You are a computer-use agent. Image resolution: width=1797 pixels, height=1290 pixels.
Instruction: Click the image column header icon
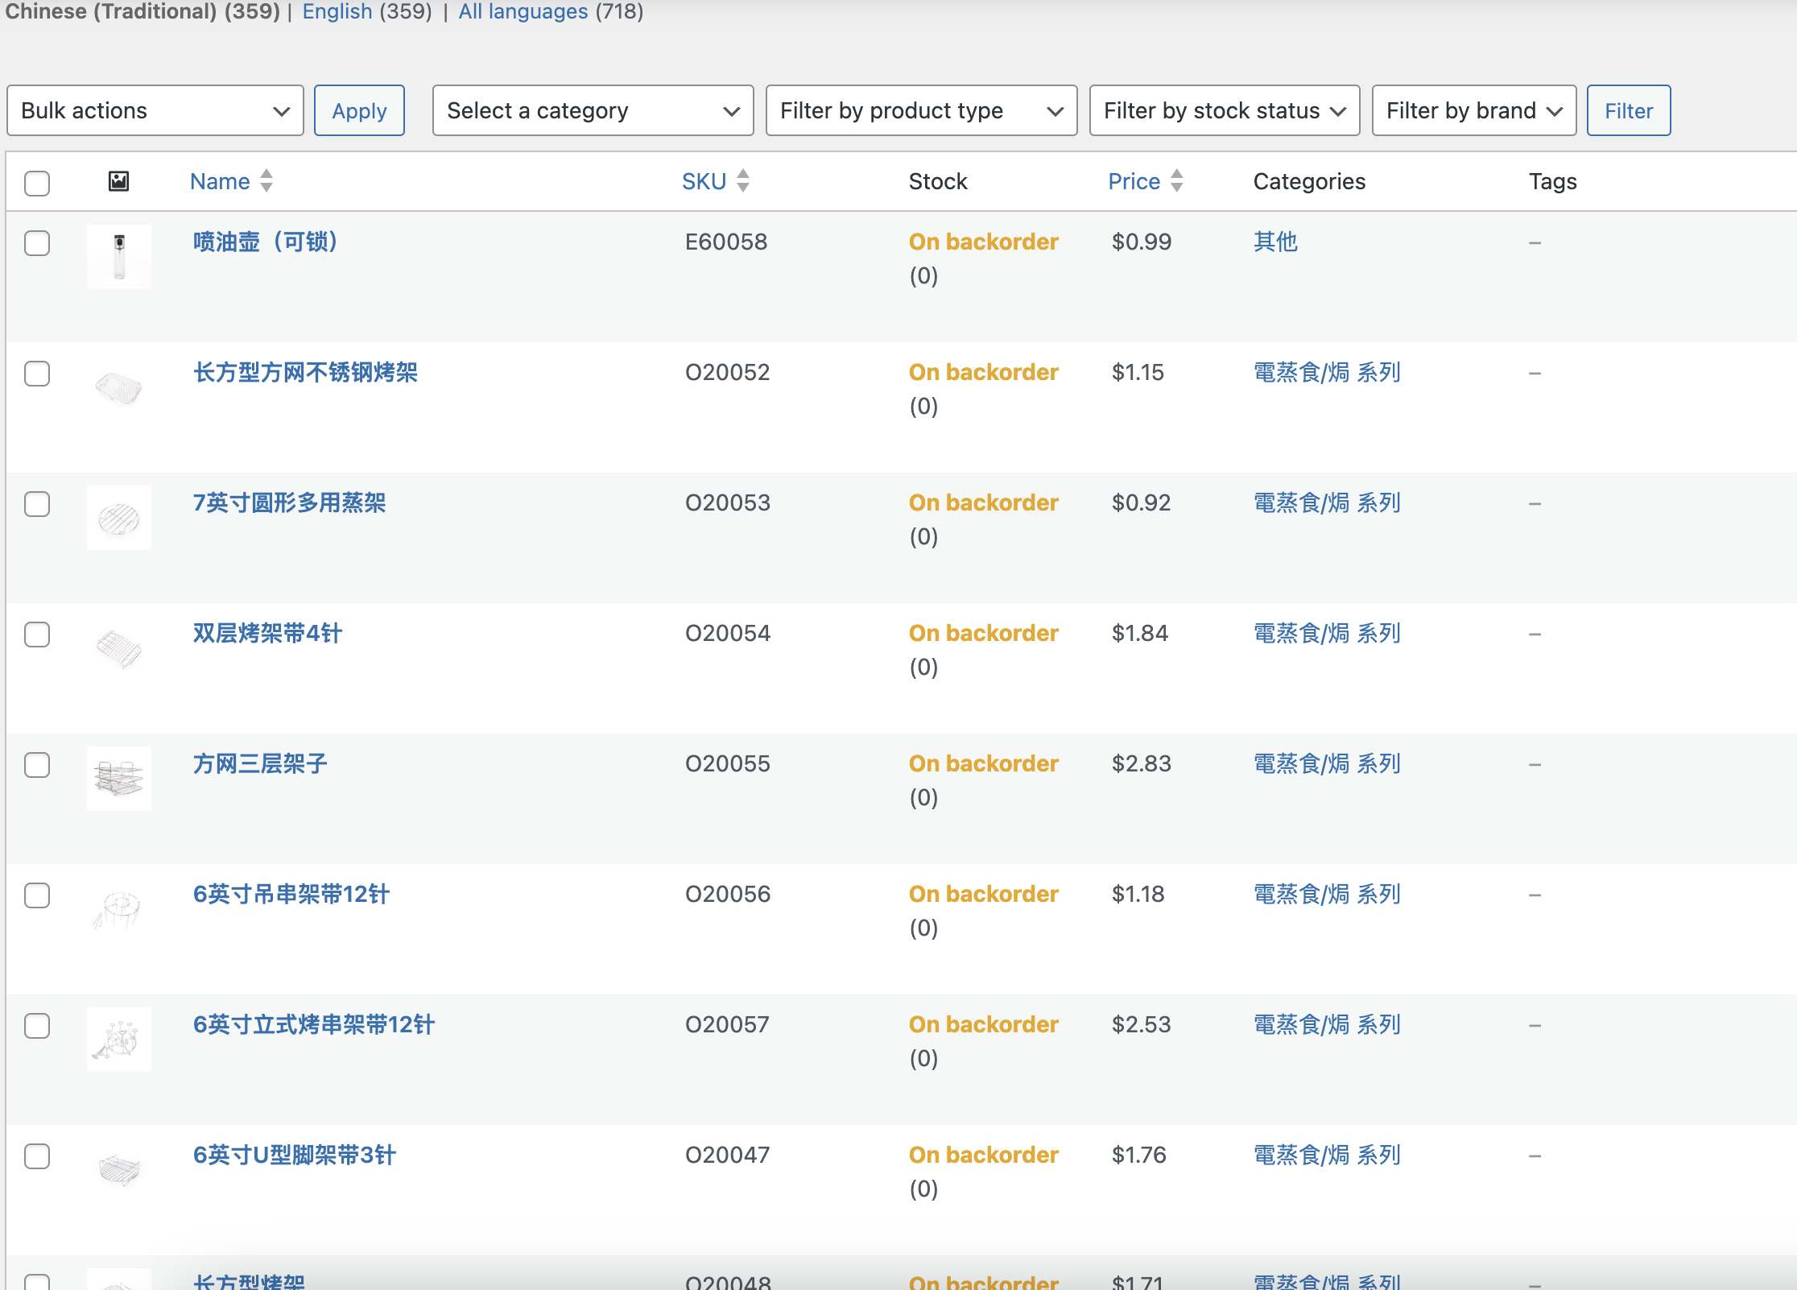pyautogui.click(x=118, y=181)
